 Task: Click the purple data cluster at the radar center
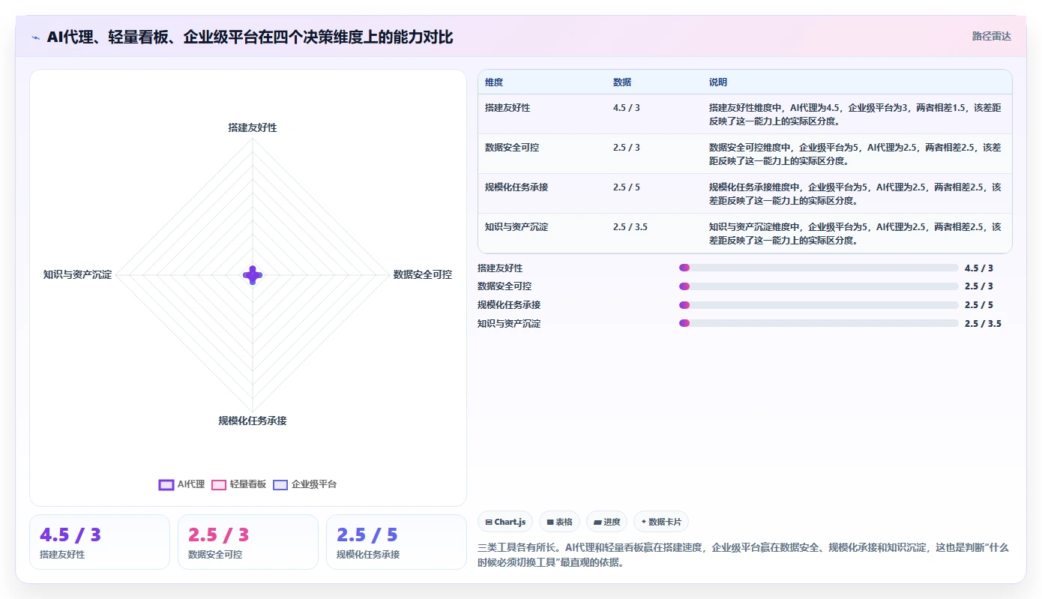(253, 275)
